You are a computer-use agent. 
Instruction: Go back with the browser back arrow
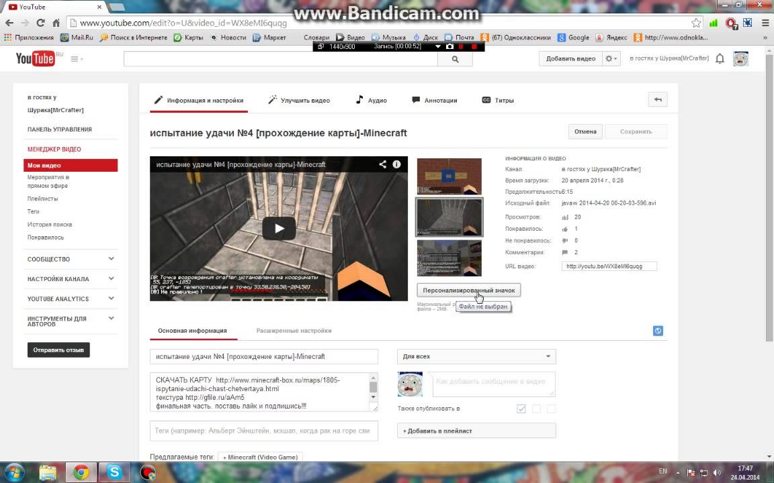(9, 23)
